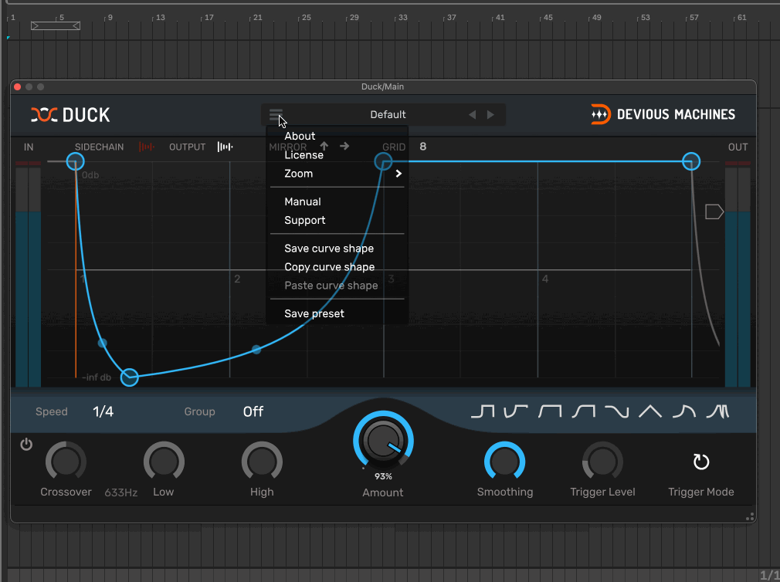This screenshot has width=780, height=582.
Task: Click the Sidechain label
Action: point(99,147)
